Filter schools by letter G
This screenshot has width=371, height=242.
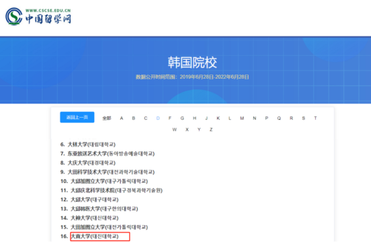(182, 118)
